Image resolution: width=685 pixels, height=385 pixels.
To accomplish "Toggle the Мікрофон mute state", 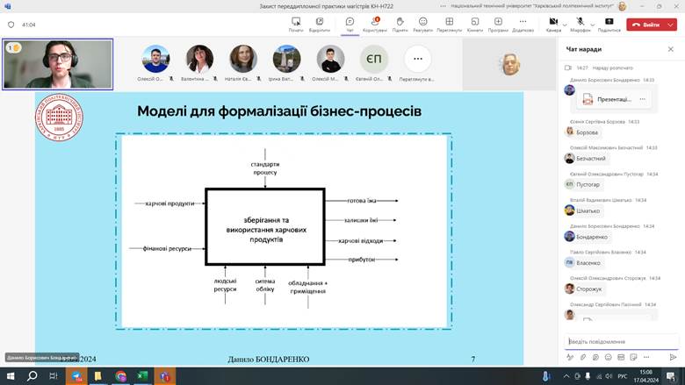I will click(x=580, y=24).
